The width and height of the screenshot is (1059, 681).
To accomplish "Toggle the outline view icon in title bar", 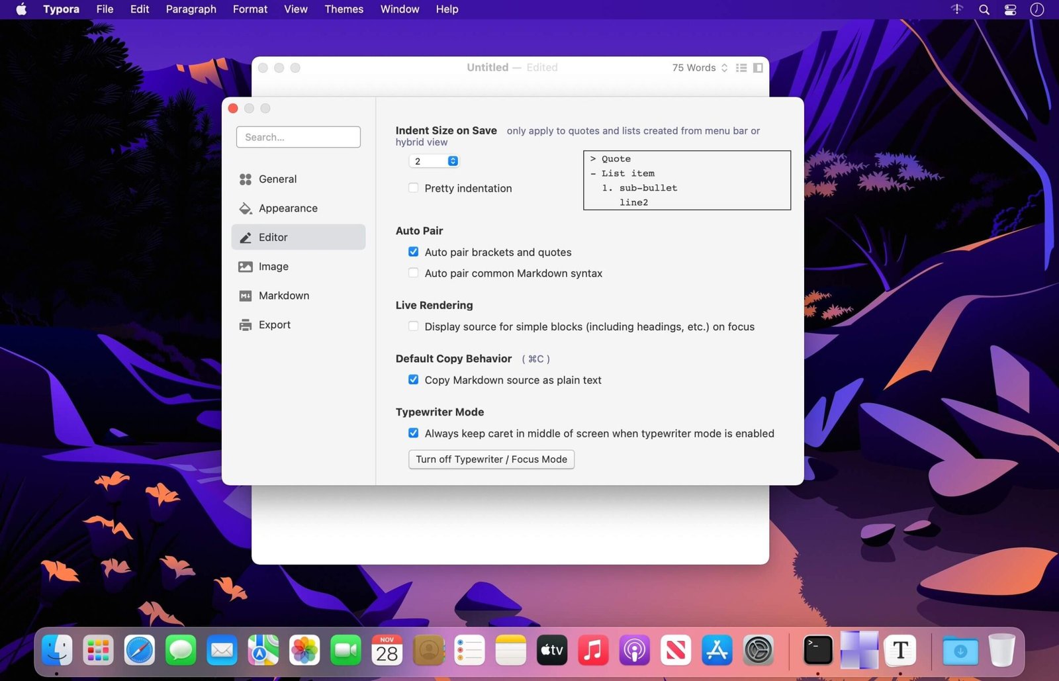I will click(x=741, y=68).
